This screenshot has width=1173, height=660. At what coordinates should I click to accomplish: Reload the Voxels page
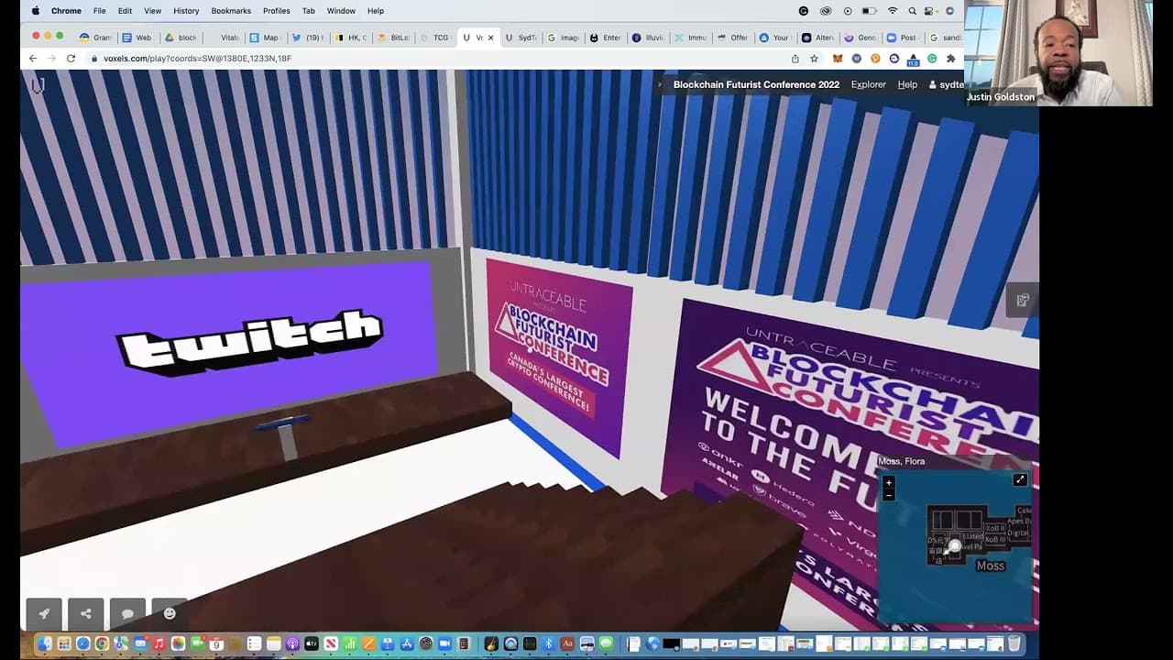pos(71,58)
